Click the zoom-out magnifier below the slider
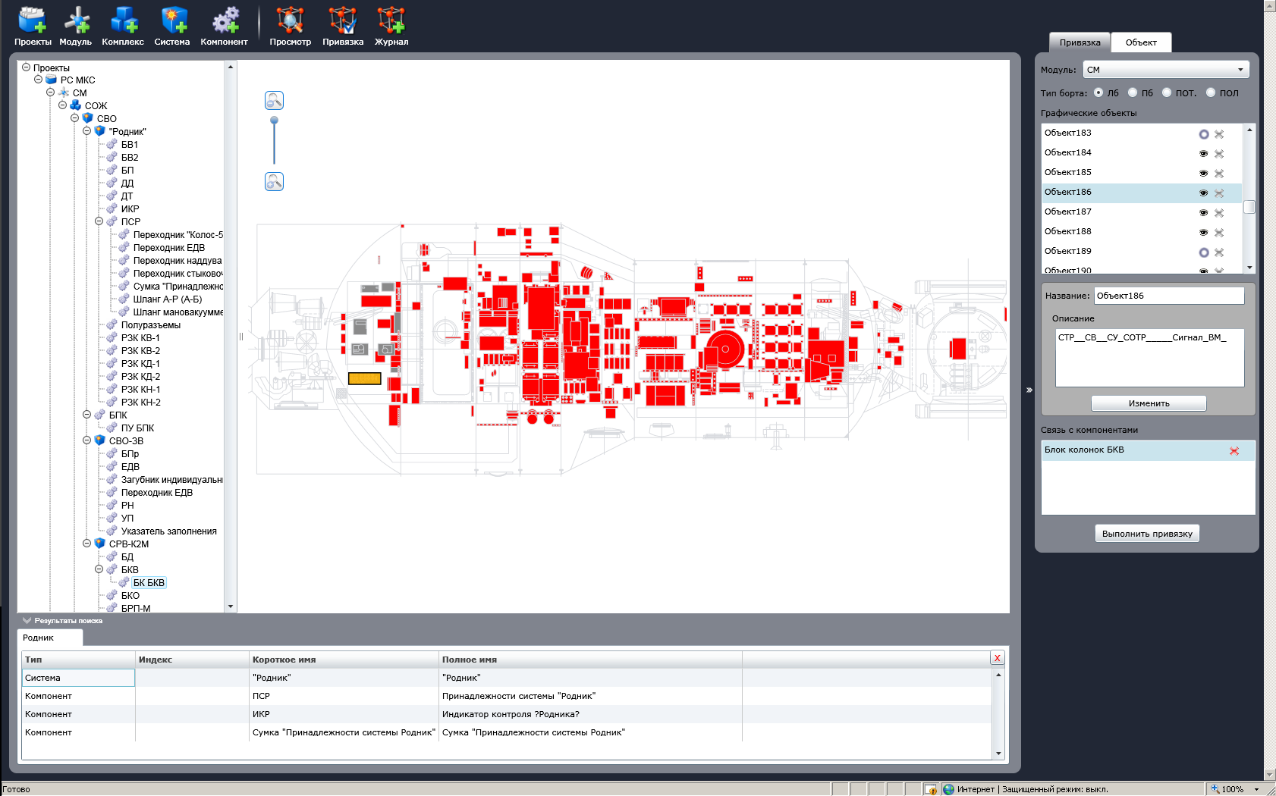Viewport: 1276px width, 796px height. 274,181
